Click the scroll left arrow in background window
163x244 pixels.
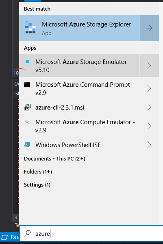(x=16, y=218)
